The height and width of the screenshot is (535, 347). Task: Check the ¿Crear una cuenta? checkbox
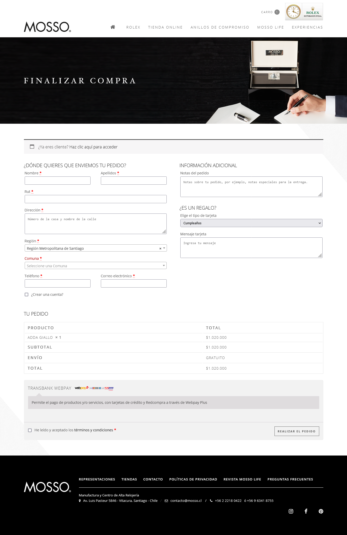click(26, 295)
